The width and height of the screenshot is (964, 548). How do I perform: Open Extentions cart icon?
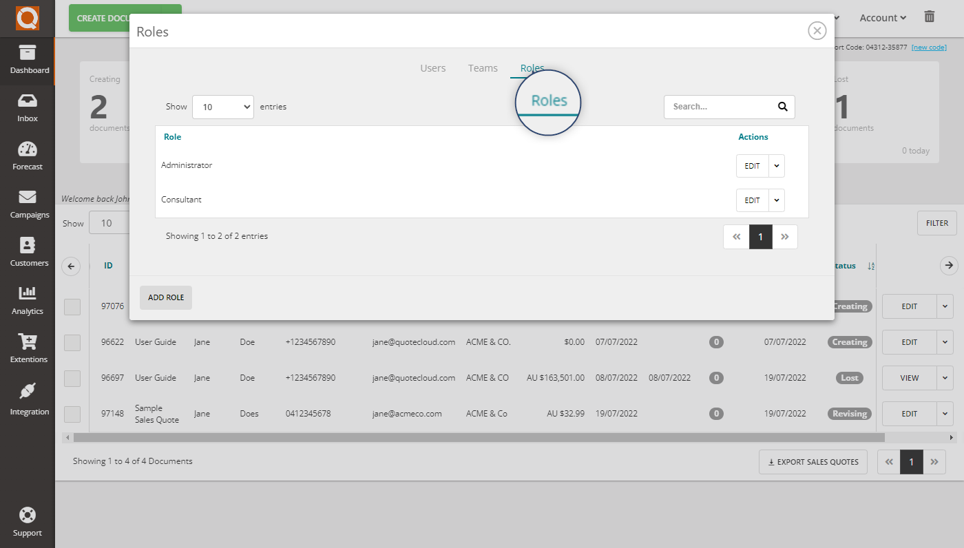(x=28, y=341)
